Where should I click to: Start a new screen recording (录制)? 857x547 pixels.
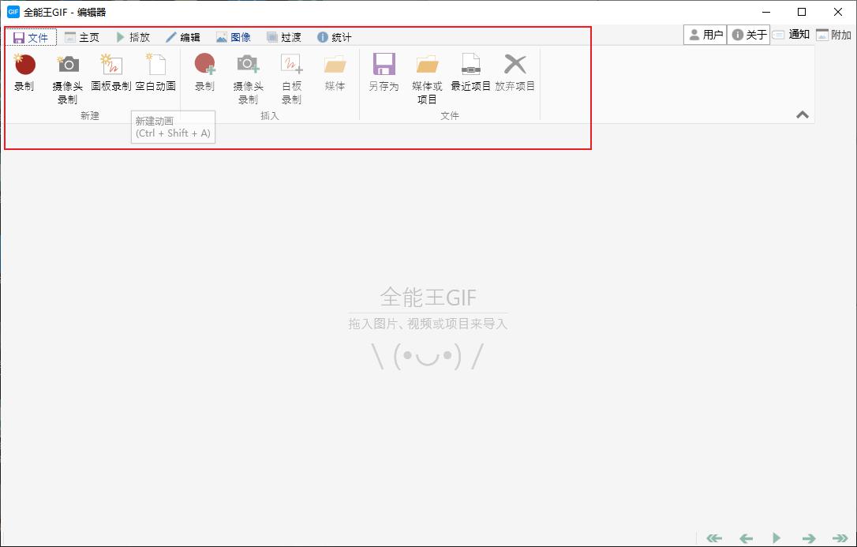coord(24,72)
